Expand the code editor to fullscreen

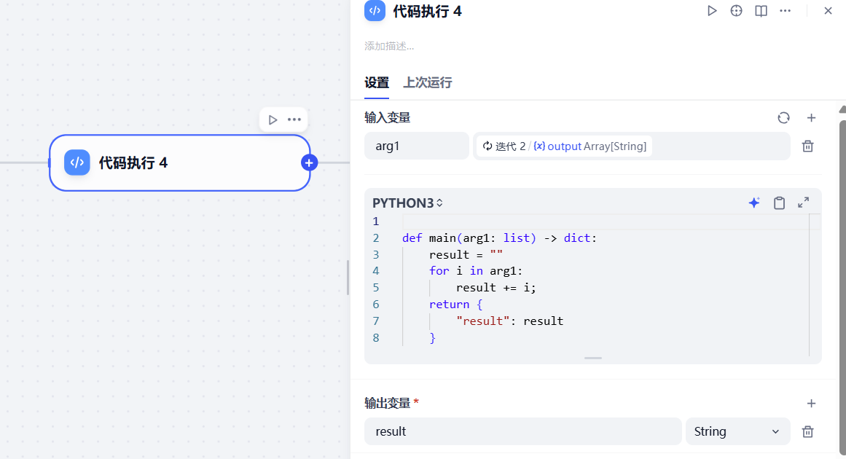803,203
